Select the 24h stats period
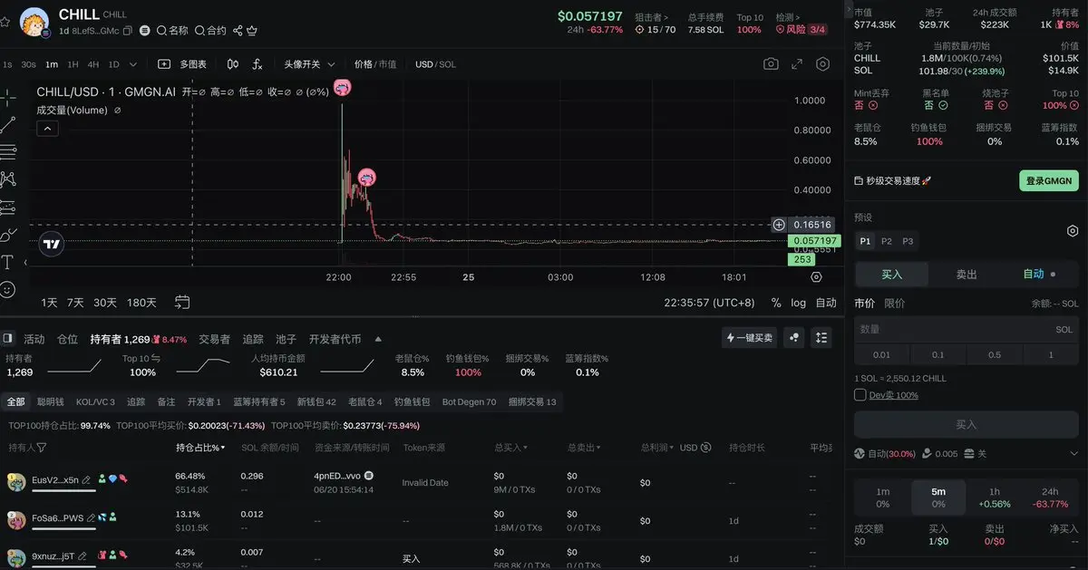The image size is (1088, 570). pos(1050,498)
